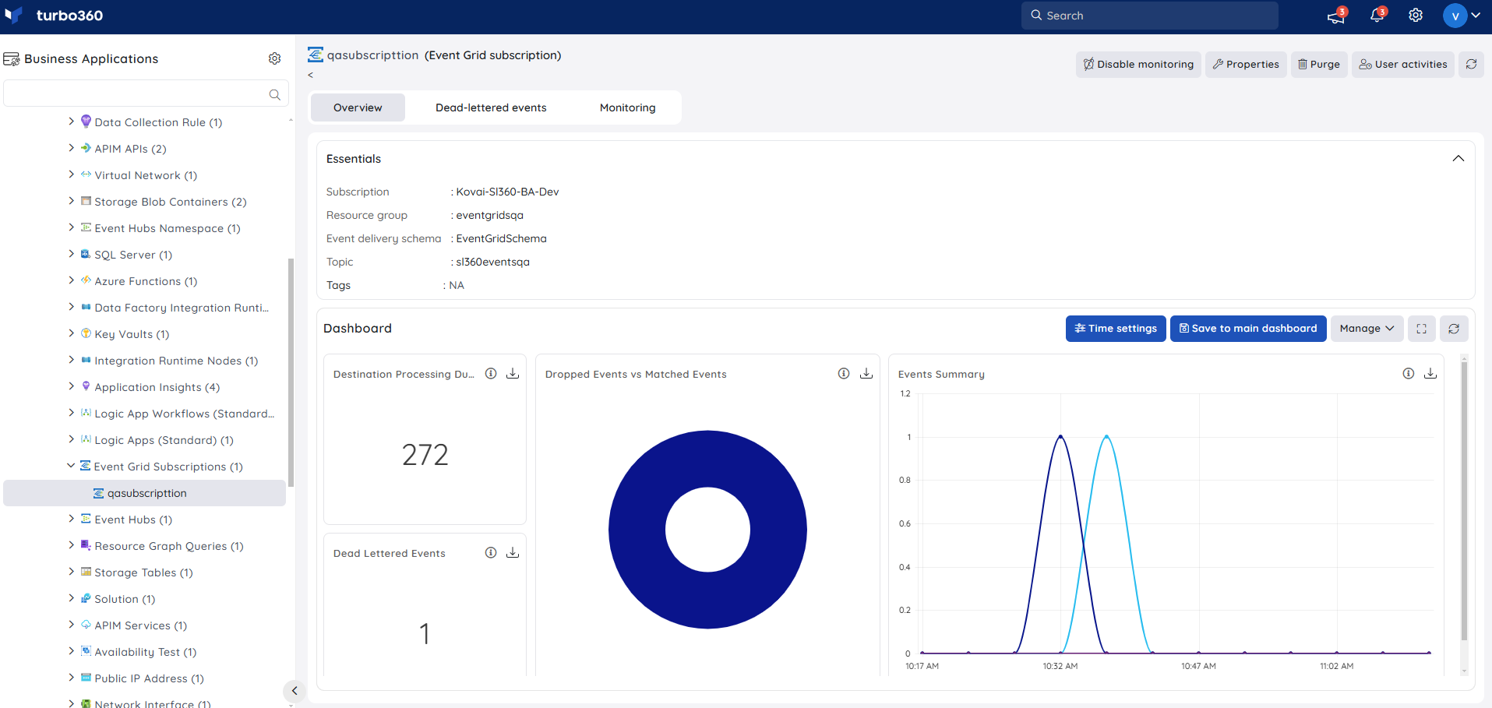The height and width of the screenshot is (708, 1492).
Task: Refresh the resource via top-right refresh icon
Action: pyautogui.click(x=1471, y=65)
